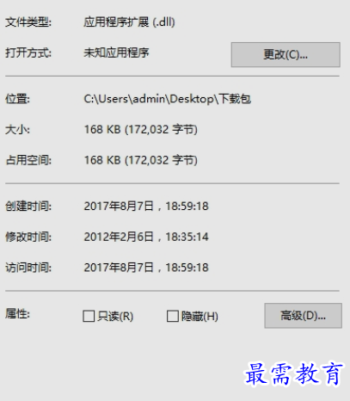Click the 创建时间 label

tap(28, 206)
